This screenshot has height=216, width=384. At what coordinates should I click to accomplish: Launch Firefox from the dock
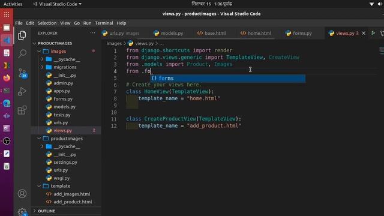click(7, 78)
